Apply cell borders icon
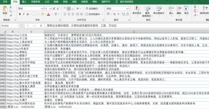Image resolution: width=209 pixels, height=109 pixels. tap(35, 14)
